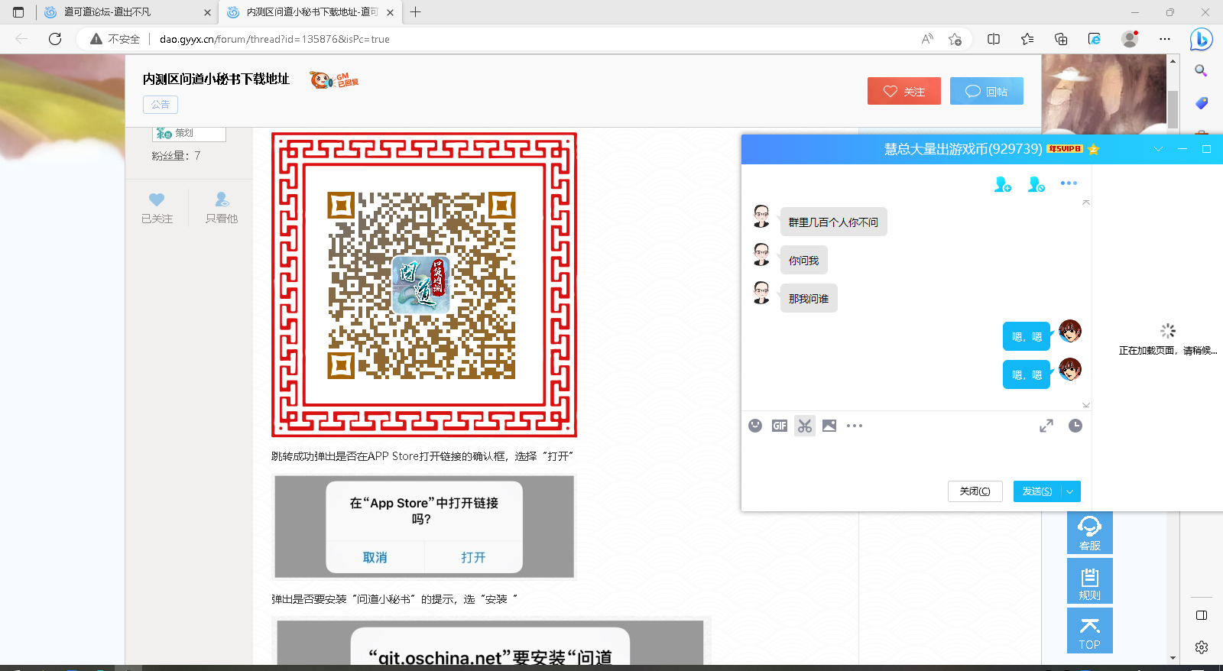Close the 内测区问道小秘书 tab
1223x671 pixels.
pyautogui.click(x=390, y=12)
